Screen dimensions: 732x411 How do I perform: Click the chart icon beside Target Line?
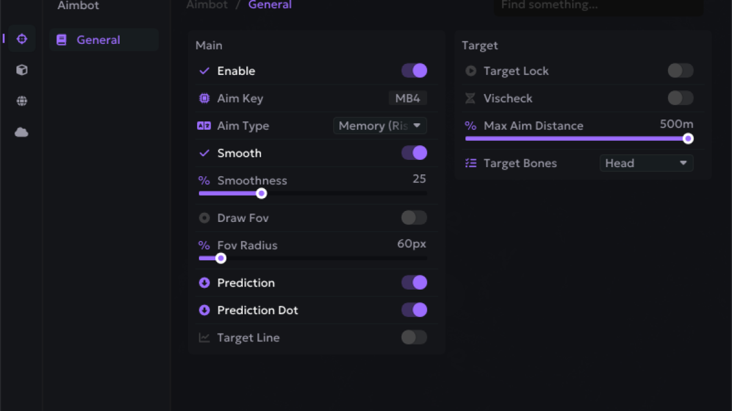point(204,337)
